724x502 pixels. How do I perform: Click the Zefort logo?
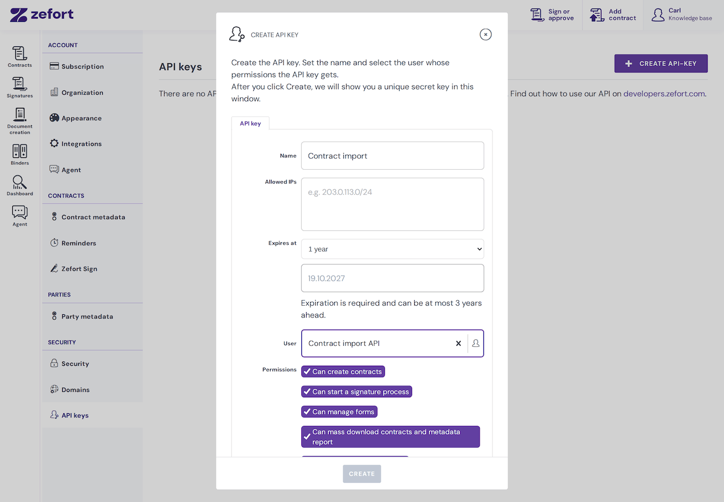tap(42, 14)
